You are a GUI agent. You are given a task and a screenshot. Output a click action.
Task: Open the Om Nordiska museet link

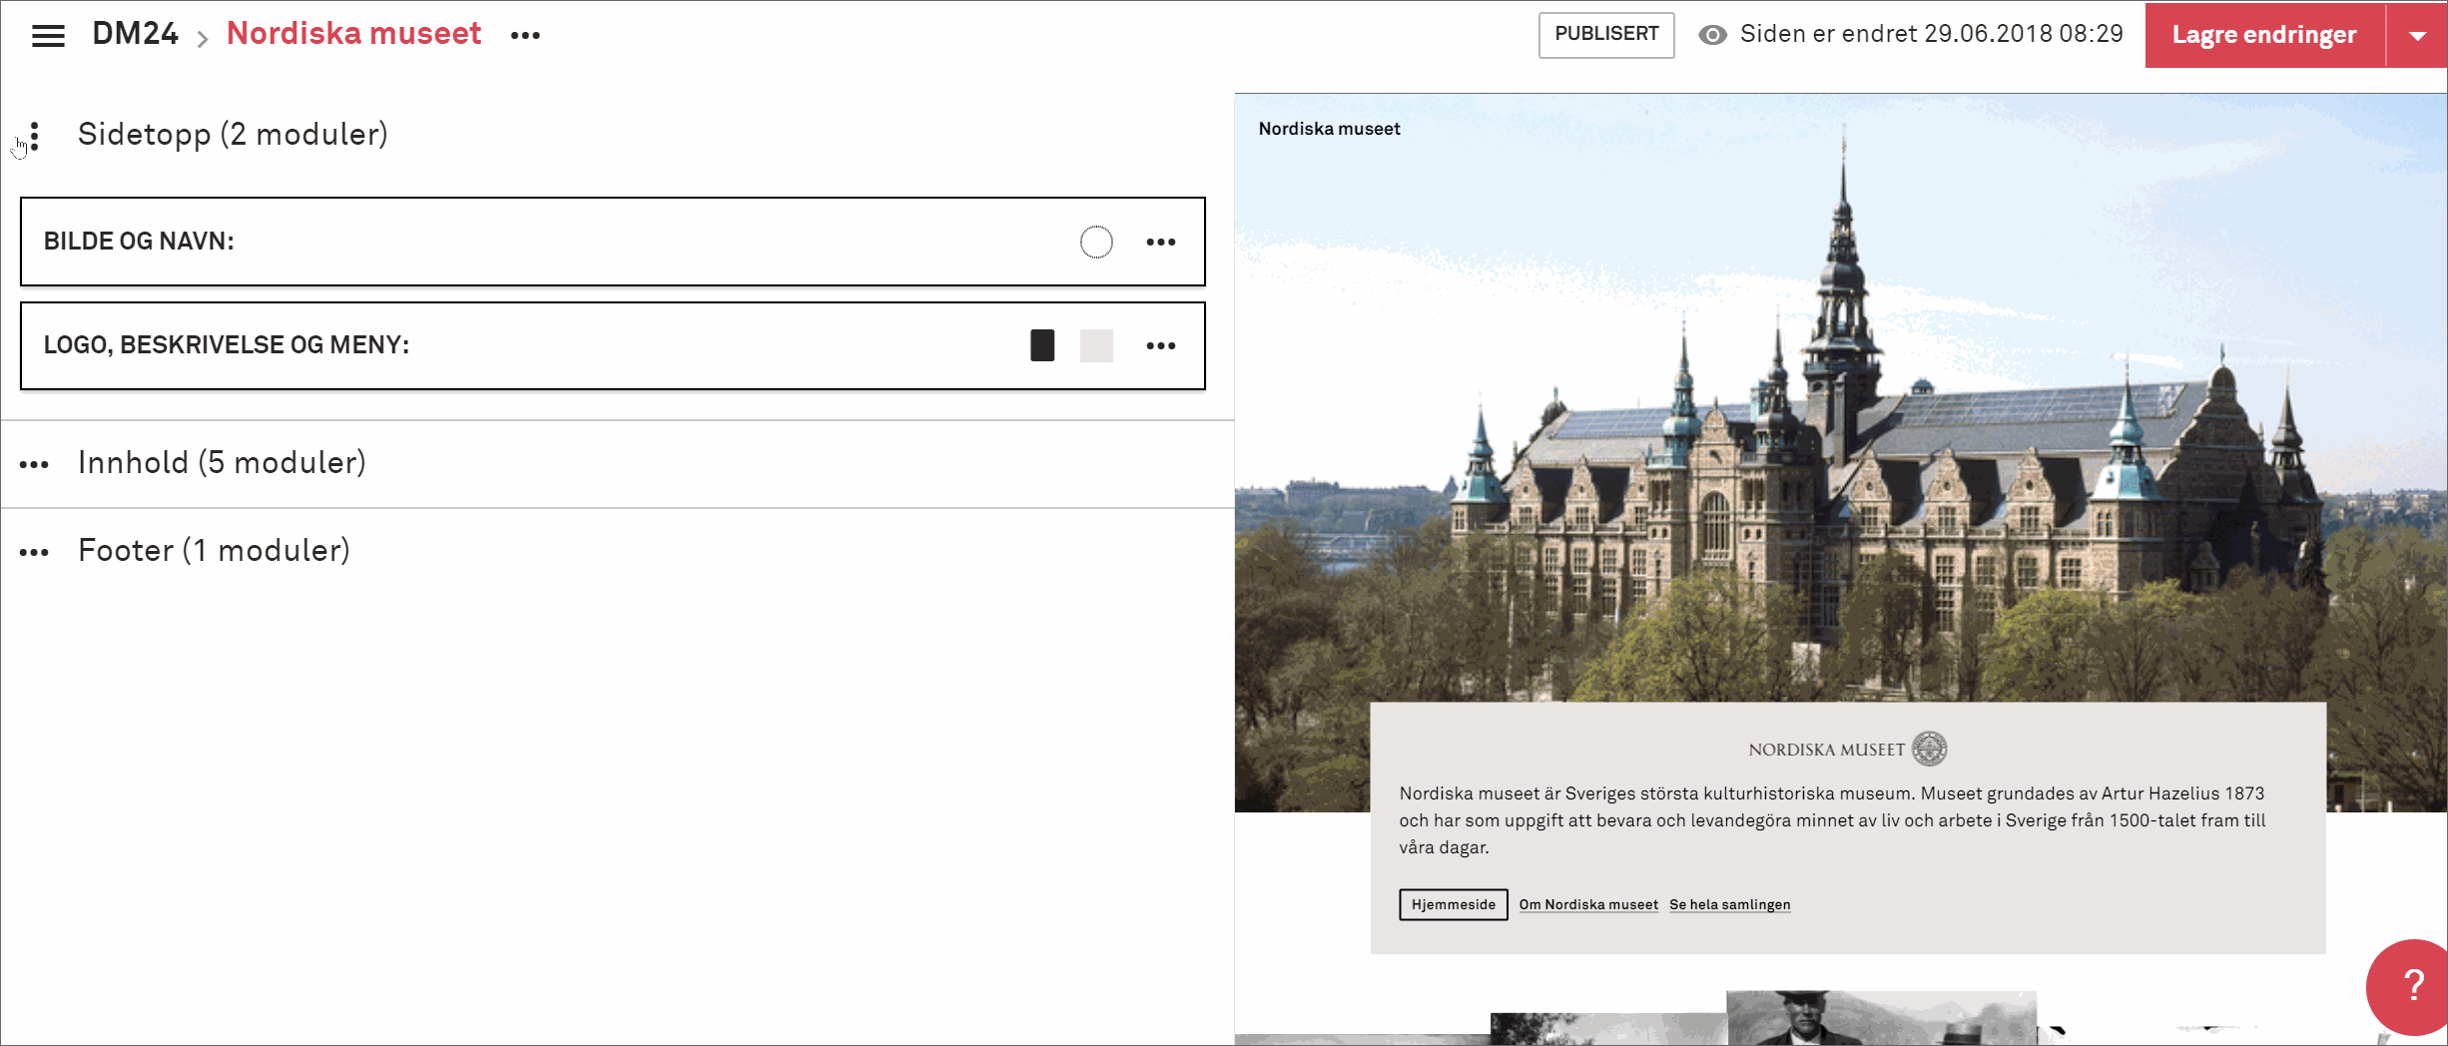[x=1587, y=904]
